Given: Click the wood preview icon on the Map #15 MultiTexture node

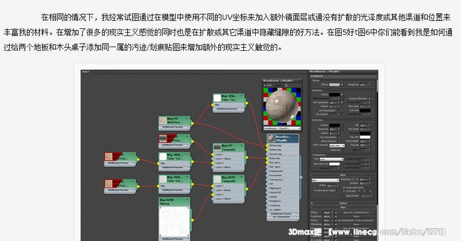Looking at the screenshot, I should (163, 120).
